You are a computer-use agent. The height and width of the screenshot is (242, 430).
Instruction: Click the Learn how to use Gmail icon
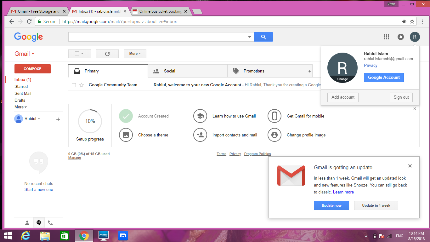[200, 116]
